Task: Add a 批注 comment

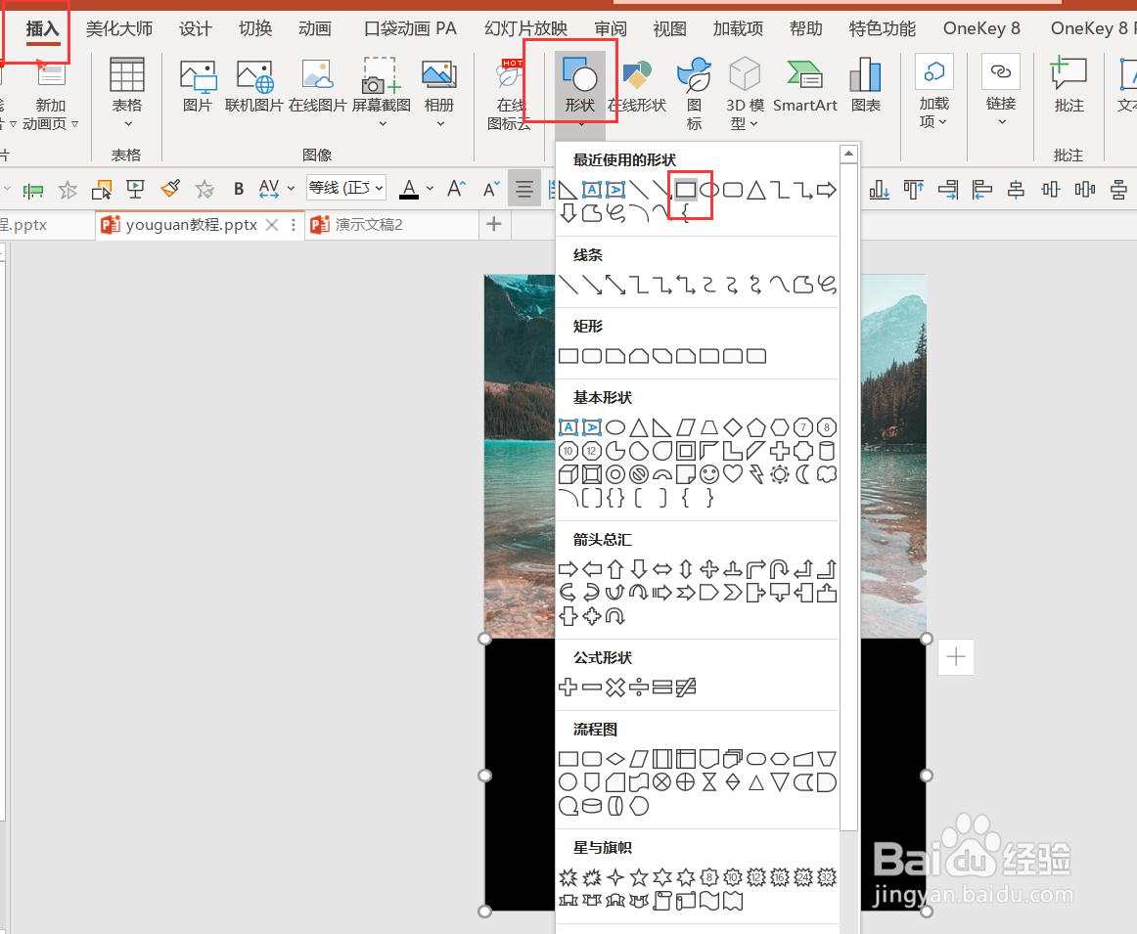Action: 1069,84
